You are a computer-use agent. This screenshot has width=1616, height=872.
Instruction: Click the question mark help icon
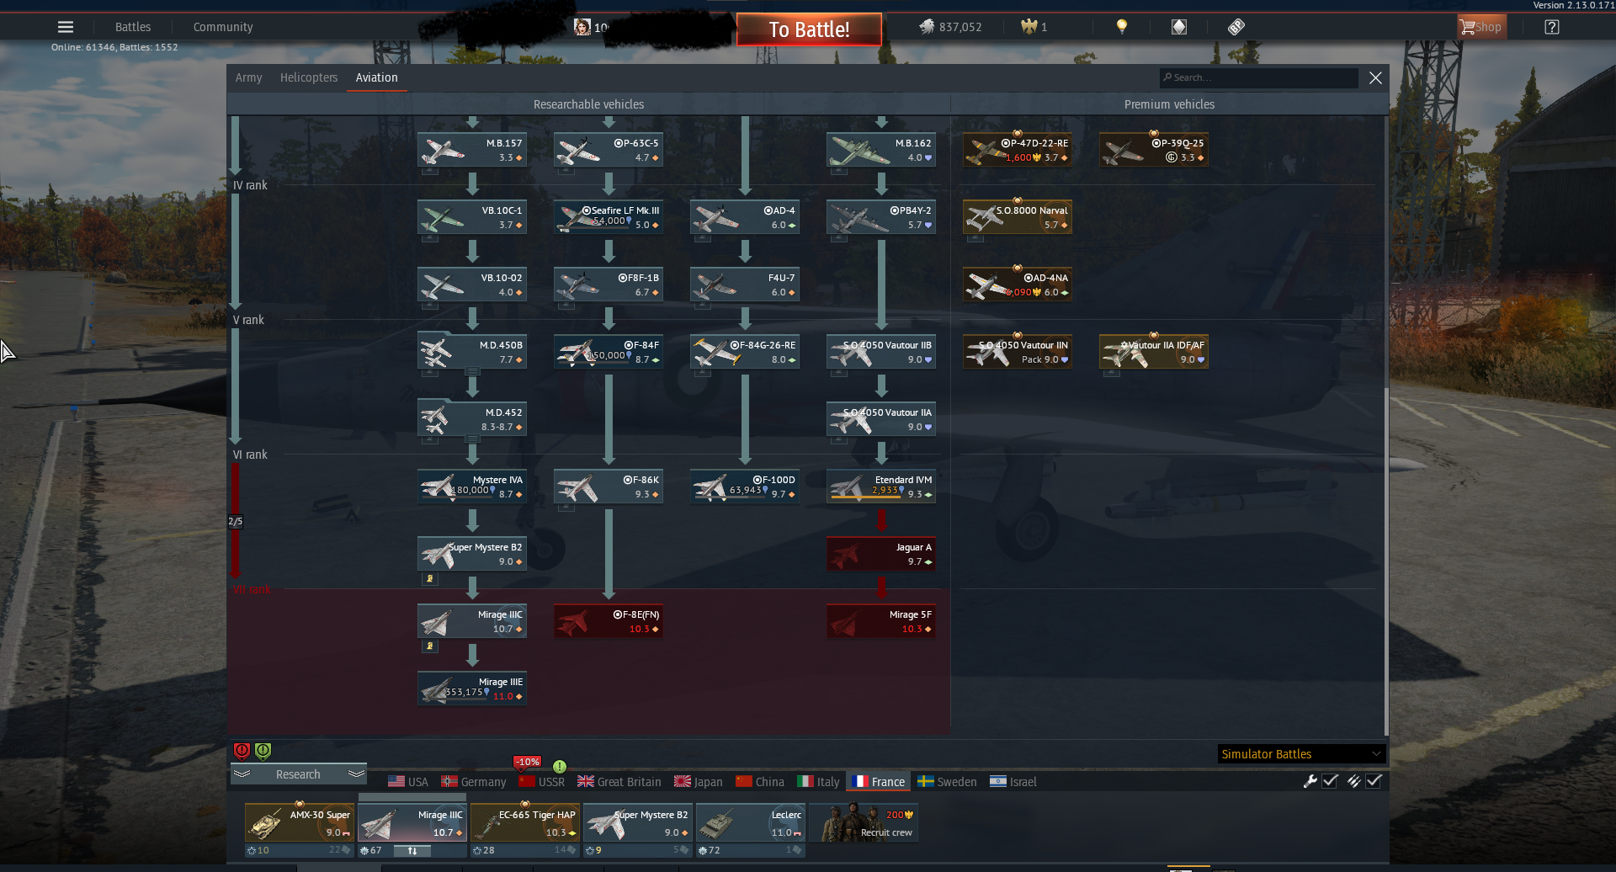click(x=1552, y=27)
